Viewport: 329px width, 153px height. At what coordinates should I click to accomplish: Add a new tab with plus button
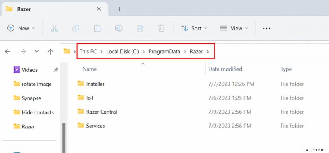coord(120,9)
